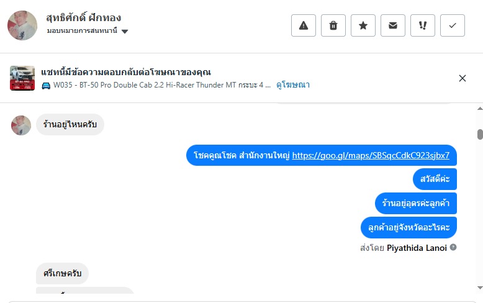Screen dimensions: 483x303
Task: Click the help icon beside Piyathida Lanoi
Action: [453, 247]
